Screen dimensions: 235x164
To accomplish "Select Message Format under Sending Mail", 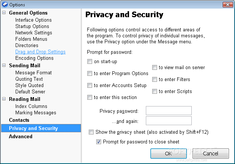I will pos(34,73).
